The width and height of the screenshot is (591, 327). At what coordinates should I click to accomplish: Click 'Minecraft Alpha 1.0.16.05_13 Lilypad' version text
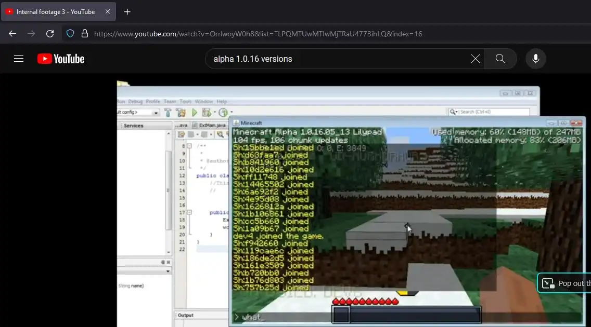tap(307, 132)
